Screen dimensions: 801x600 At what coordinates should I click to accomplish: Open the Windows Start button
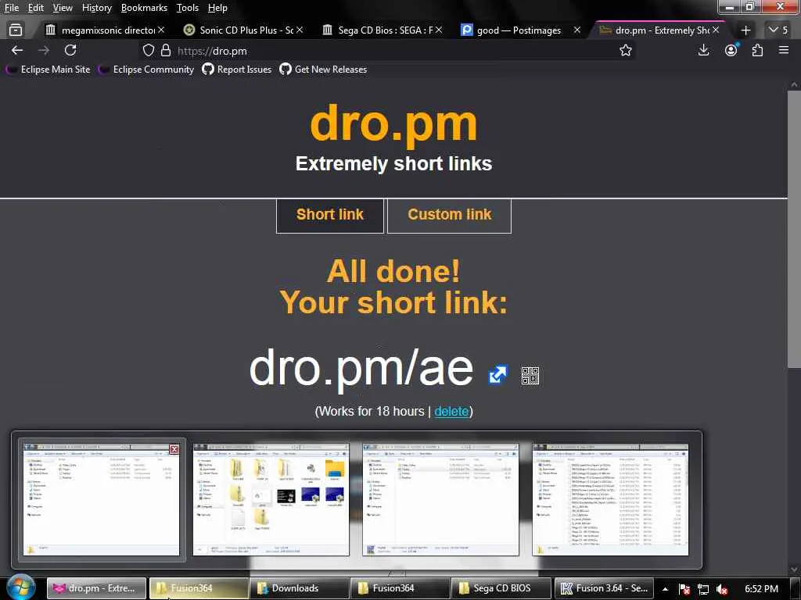coord(21,587)
